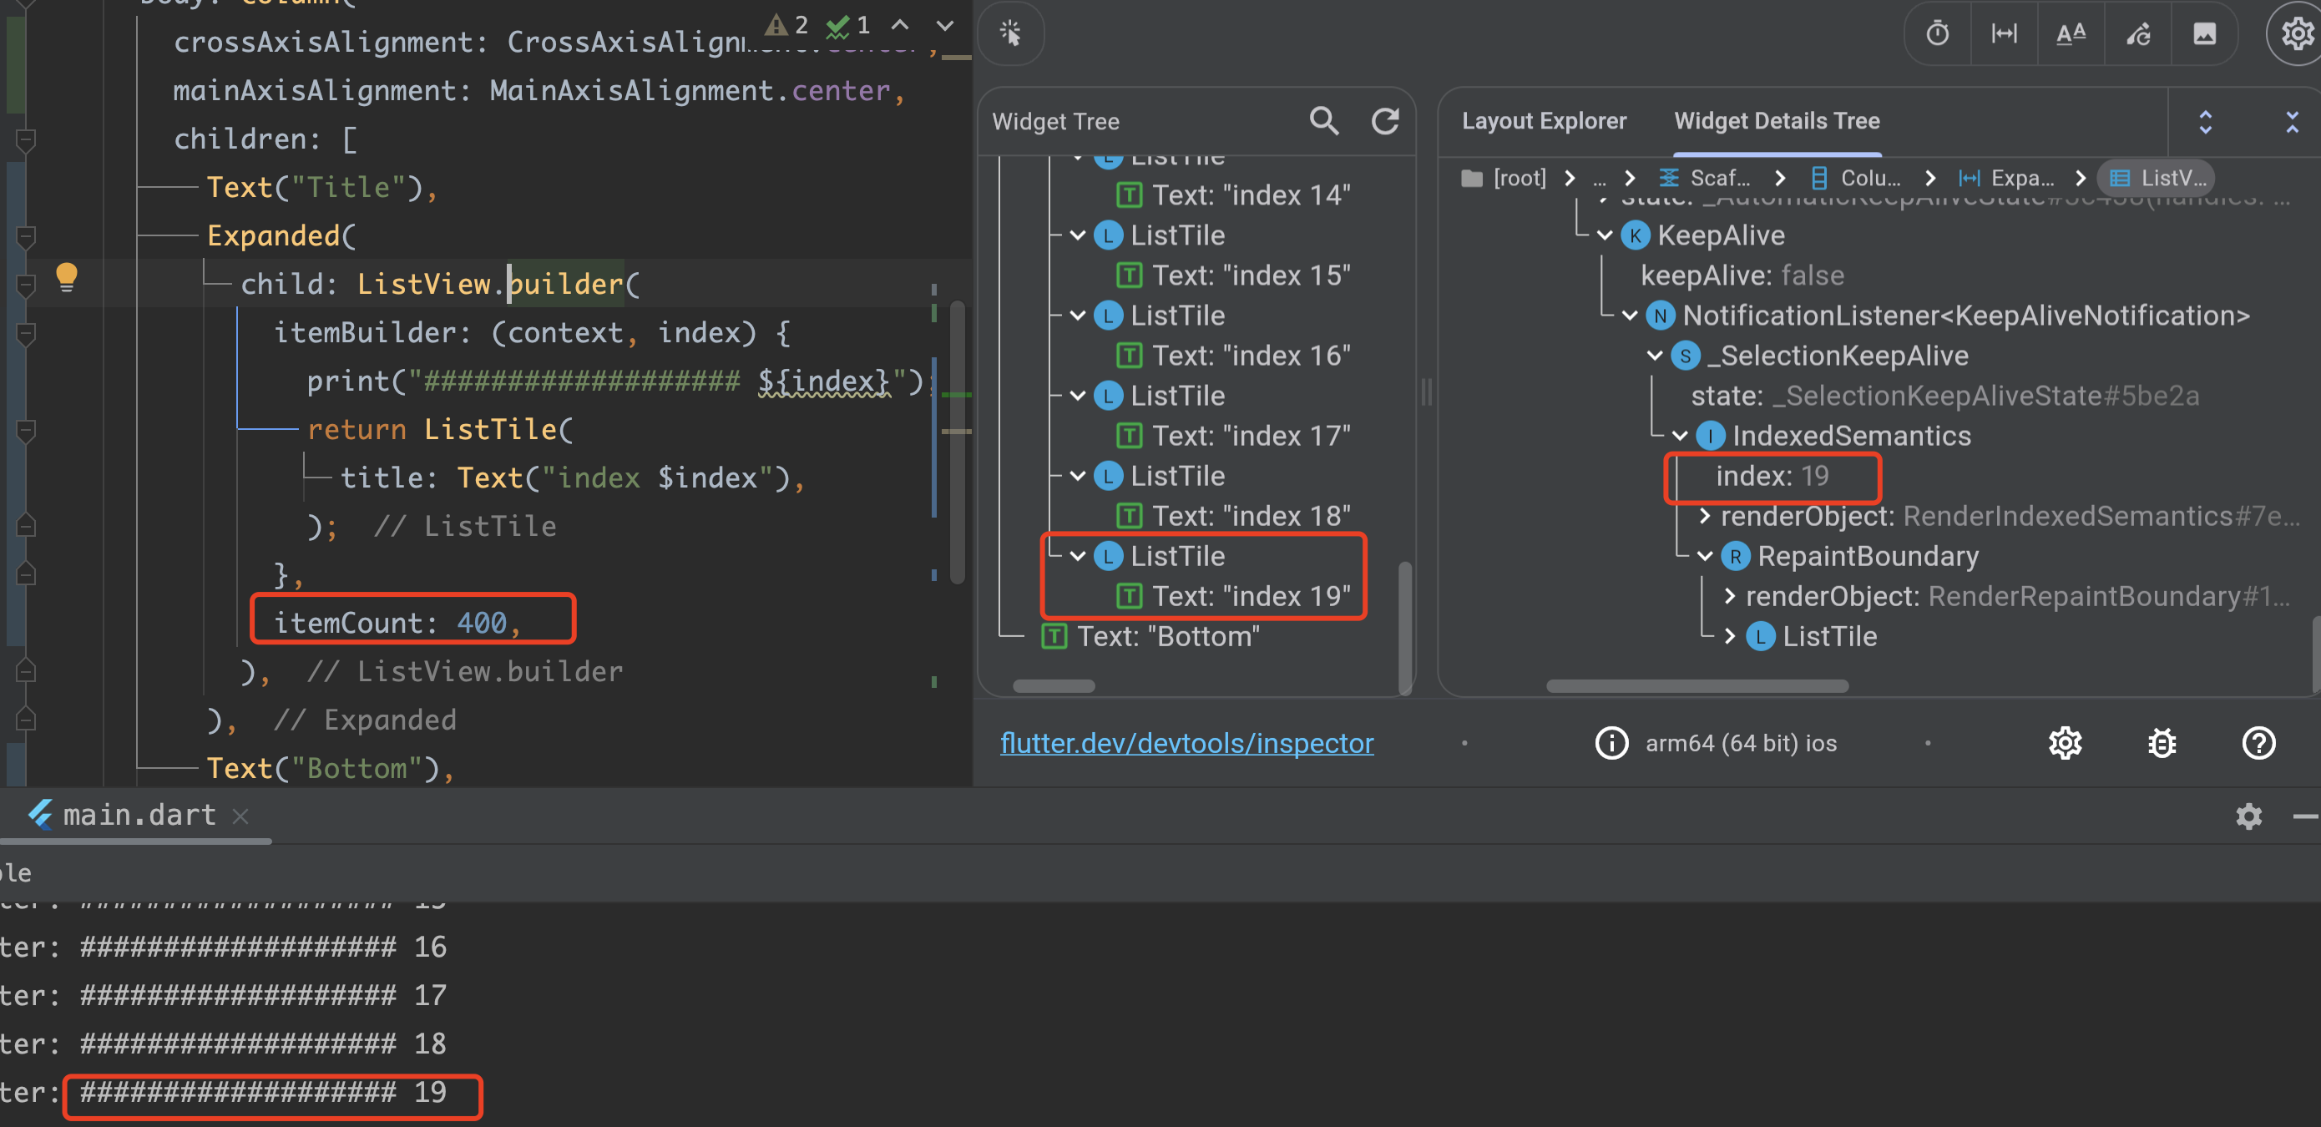The width and height of the screenshot is (2321, 1127).
Task: Click Colu... breadcrumb item
Action: [x=1855, y=178]
